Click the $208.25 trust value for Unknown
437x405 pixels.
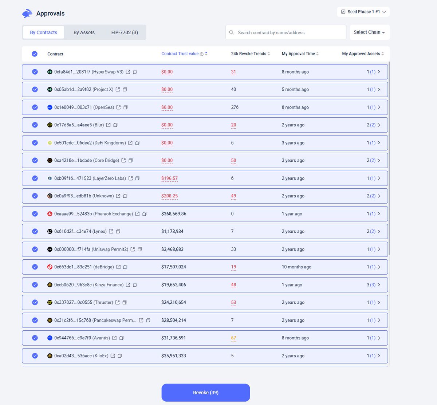(x=170, y=196)
